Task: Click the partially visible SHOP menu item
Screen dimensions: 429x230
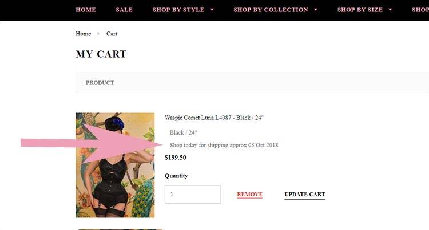Action: pos(420,10)
